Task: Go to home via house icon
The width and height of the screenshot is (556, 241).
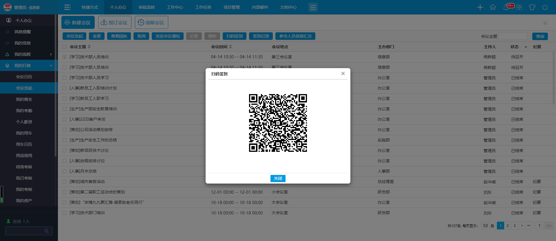Action: click(493, 7)
